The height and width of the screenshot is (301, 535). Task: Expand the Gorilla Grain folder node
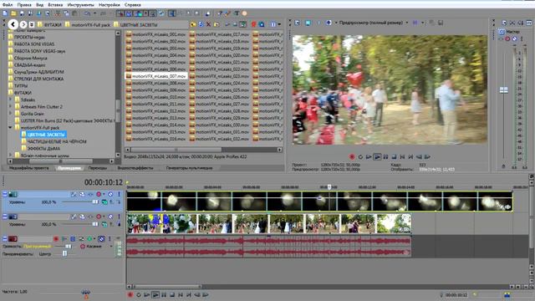tap(10, 114)
